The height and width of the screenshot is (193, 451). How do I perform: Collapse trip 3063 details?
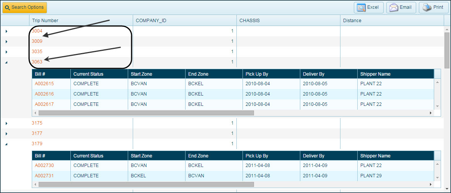(7, 62)
